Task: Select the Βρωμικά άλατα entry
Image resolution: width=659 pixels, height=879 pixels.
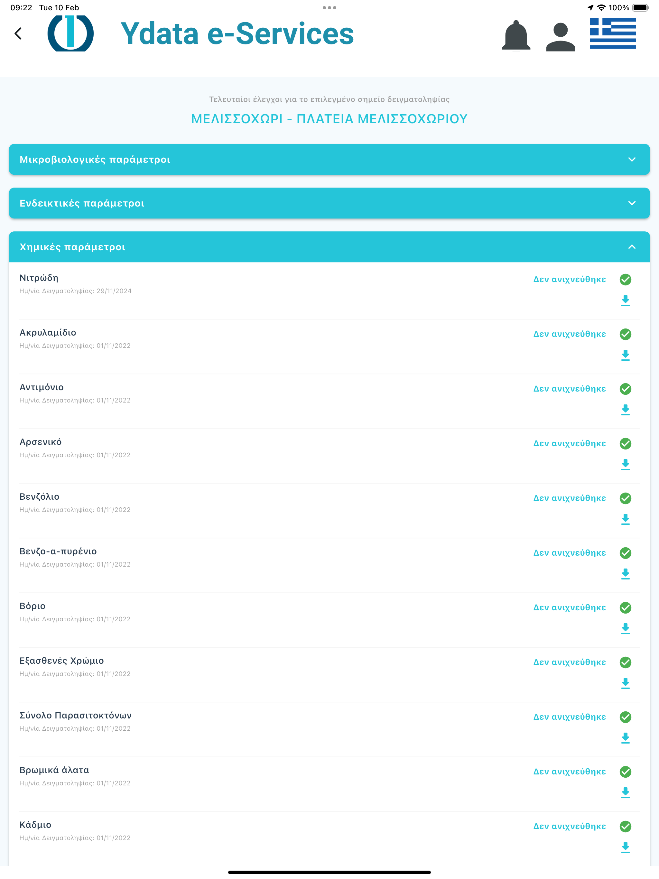Action: [329, 784]
